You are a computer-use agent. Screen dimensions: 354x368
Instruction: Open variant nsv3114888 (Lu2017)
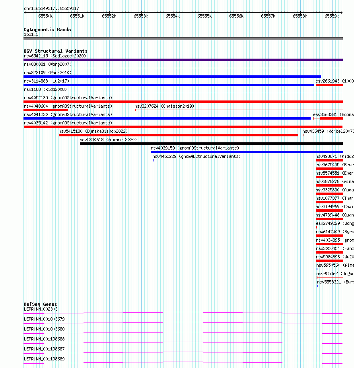(x=47, y=81)
